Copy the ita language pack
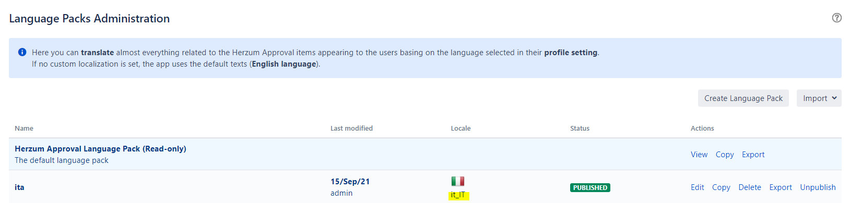 721,187
